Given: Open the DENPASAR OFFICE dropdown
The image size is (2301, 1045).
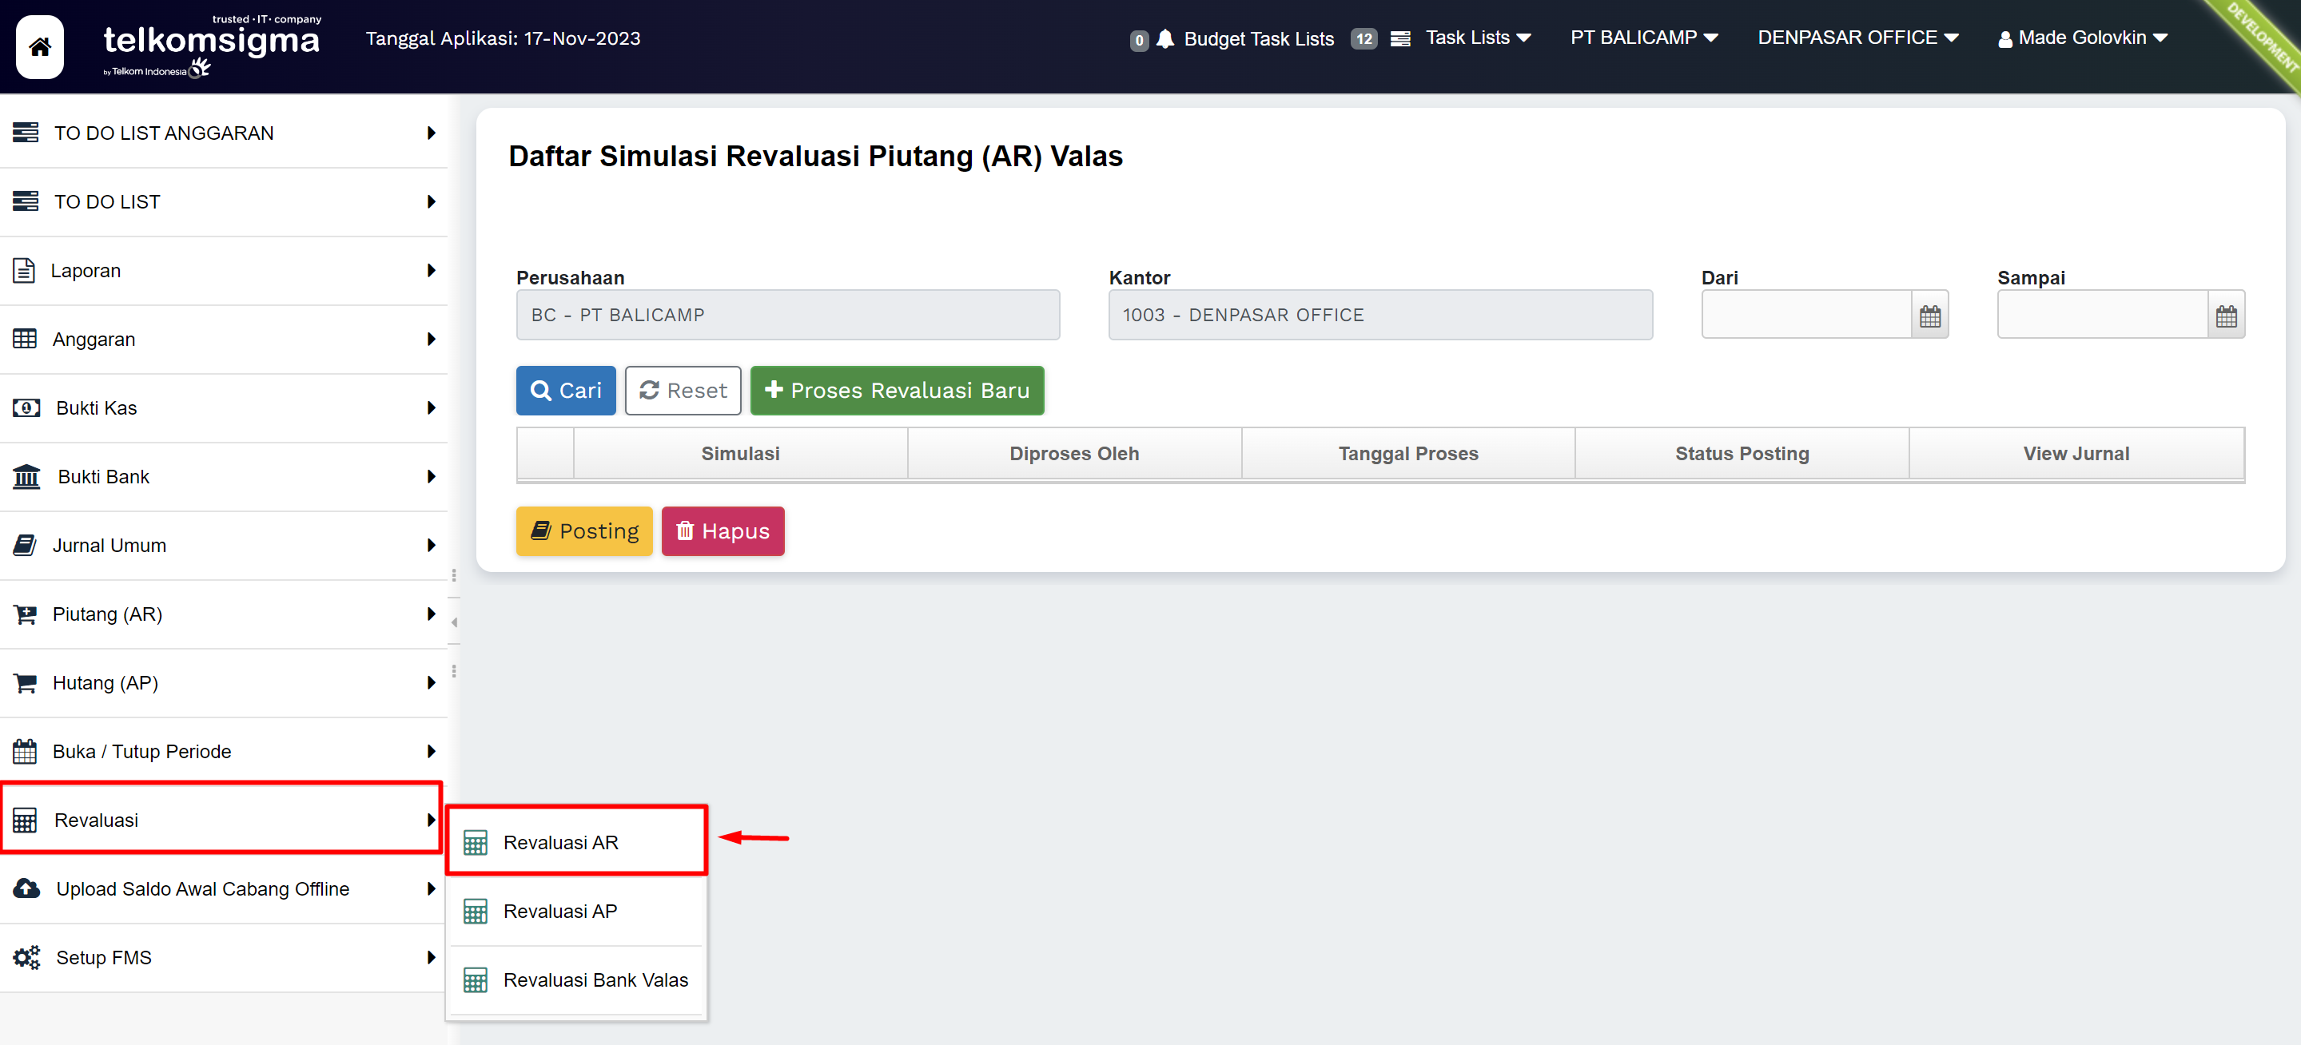Looking at the screenshot, I should (1857, 38).
